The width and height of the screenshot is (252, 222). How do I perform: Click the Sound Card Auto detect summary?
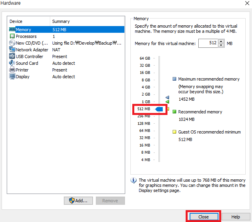point(64,63)
